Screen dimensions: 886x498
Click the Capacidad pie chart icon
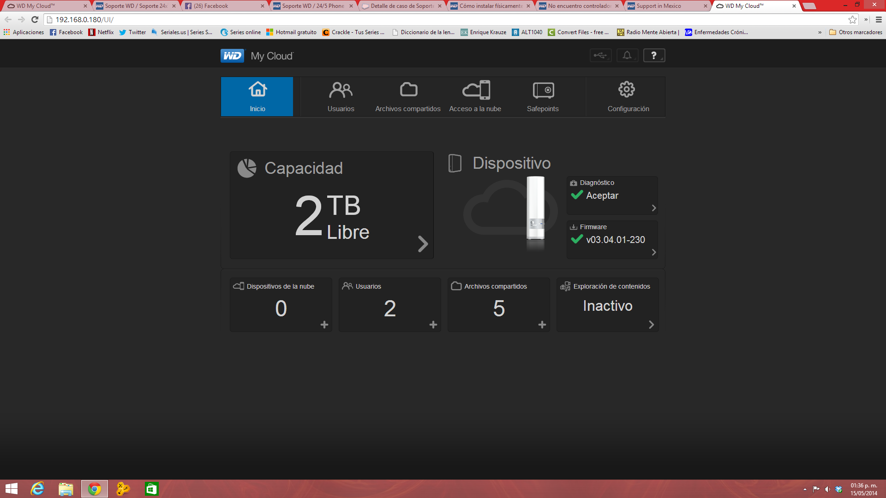coord(247,168)
